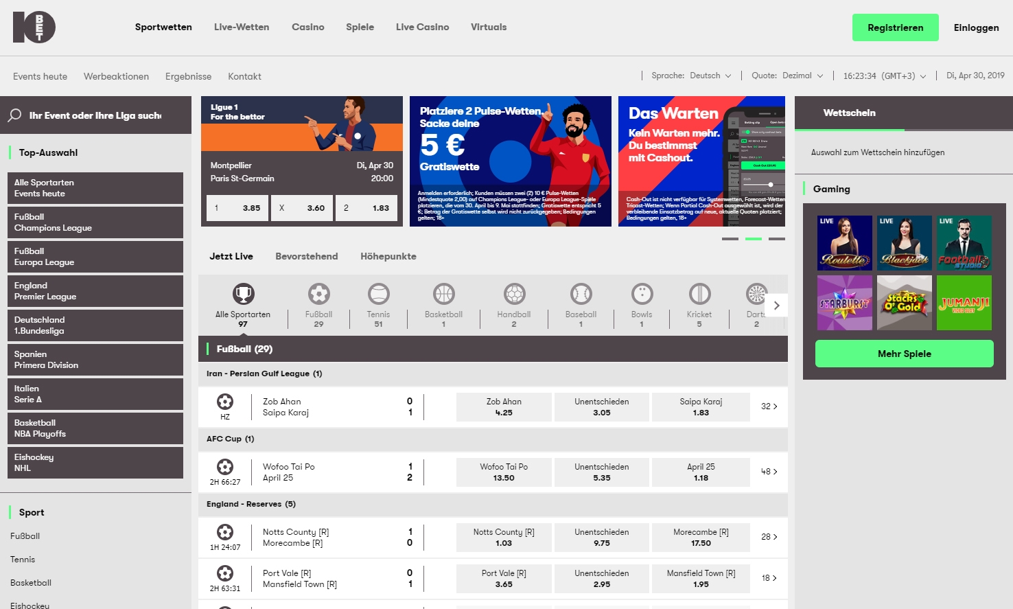Click the Mehr Spiele button

click(904, 354)
